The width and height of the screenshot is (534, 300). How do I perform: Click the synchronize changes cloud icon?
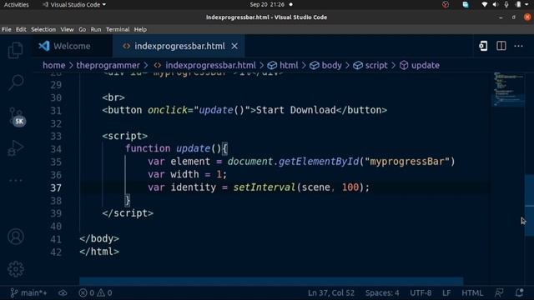pos(63,292)
